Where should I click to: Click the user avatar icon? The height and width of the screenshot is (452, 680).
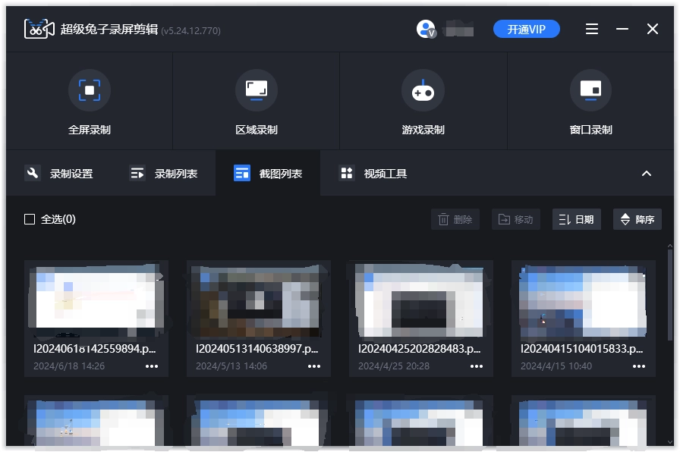click(x=426, y=29)
